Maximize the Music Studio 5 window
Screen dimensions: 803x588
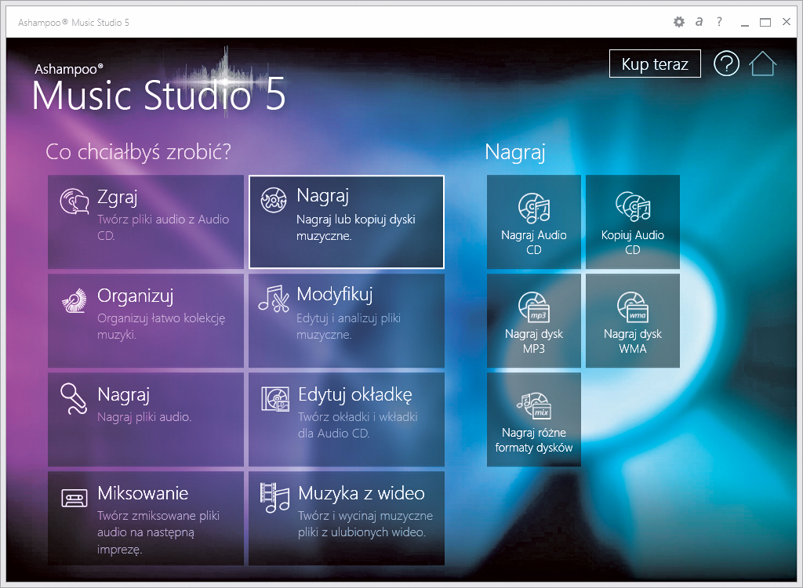(x=765, y=22)
